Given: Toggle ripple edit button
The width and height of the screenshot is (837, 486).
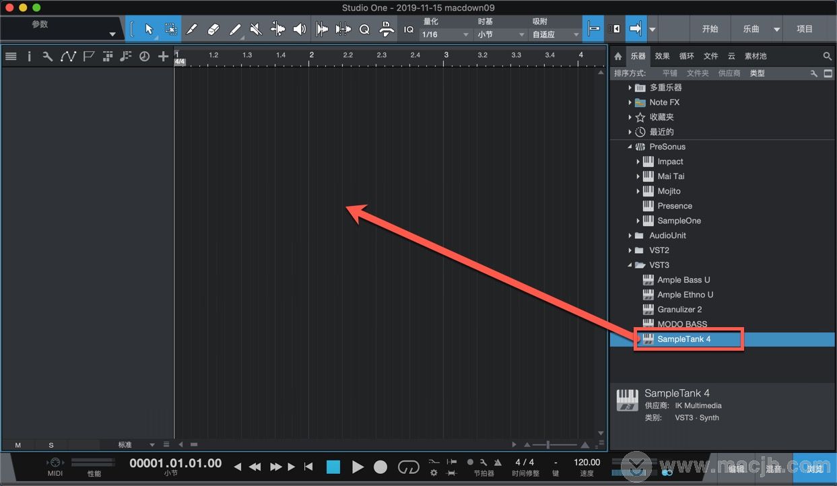Looking at the screenshot, I should click(x=614, y=30).
